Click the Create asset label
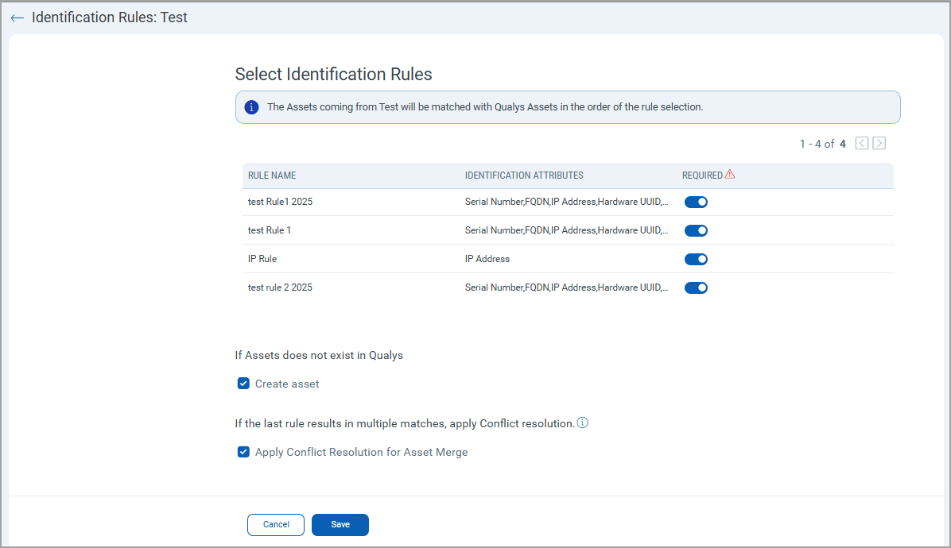The width and height of the screenshot is (951, 548). pyautogui.click(x=287, y=384)
